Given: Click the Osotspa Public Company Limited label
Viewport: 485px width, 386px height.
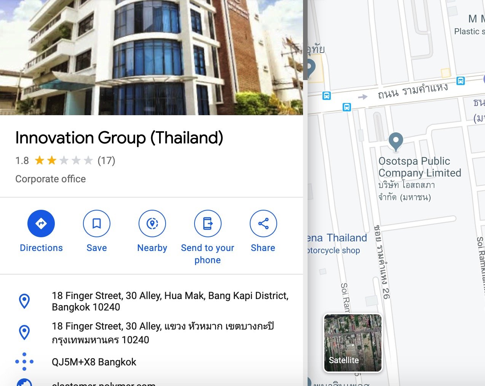Looking at the screenshot, I should 420,167.
